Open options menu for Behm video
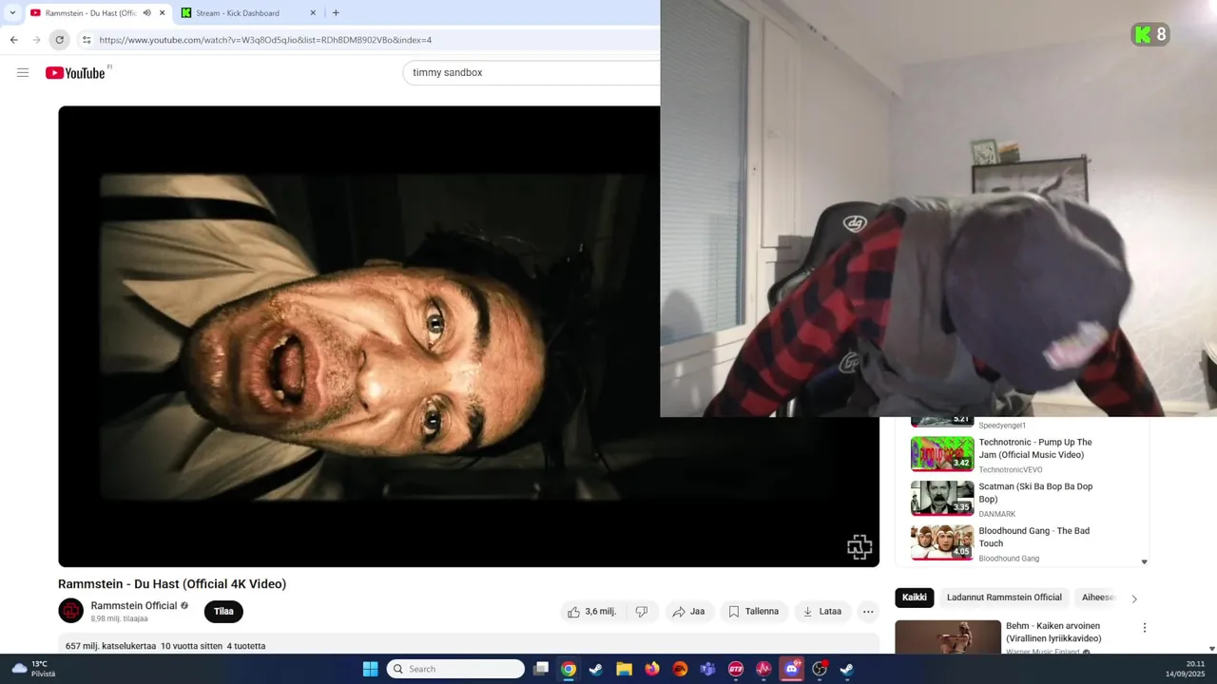This screenshot has width=1217, height=684. click(1145, 628)
